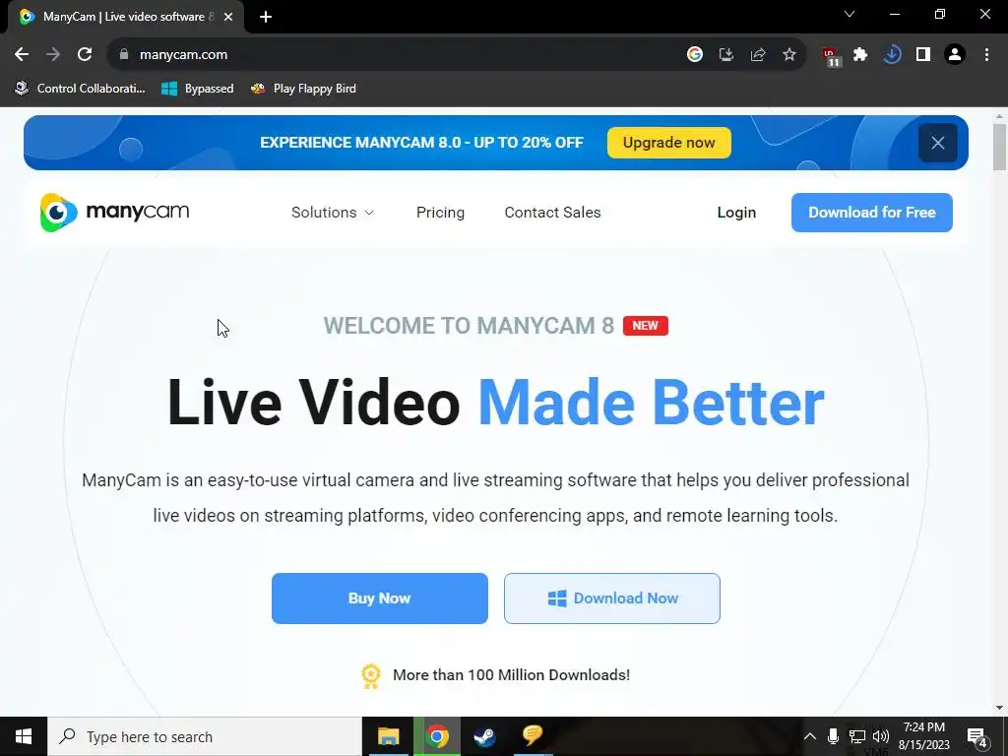The width and height of the screenshot is (1008, 756).
Task: Click the Download Now button
Action: [x=612, y=598]
